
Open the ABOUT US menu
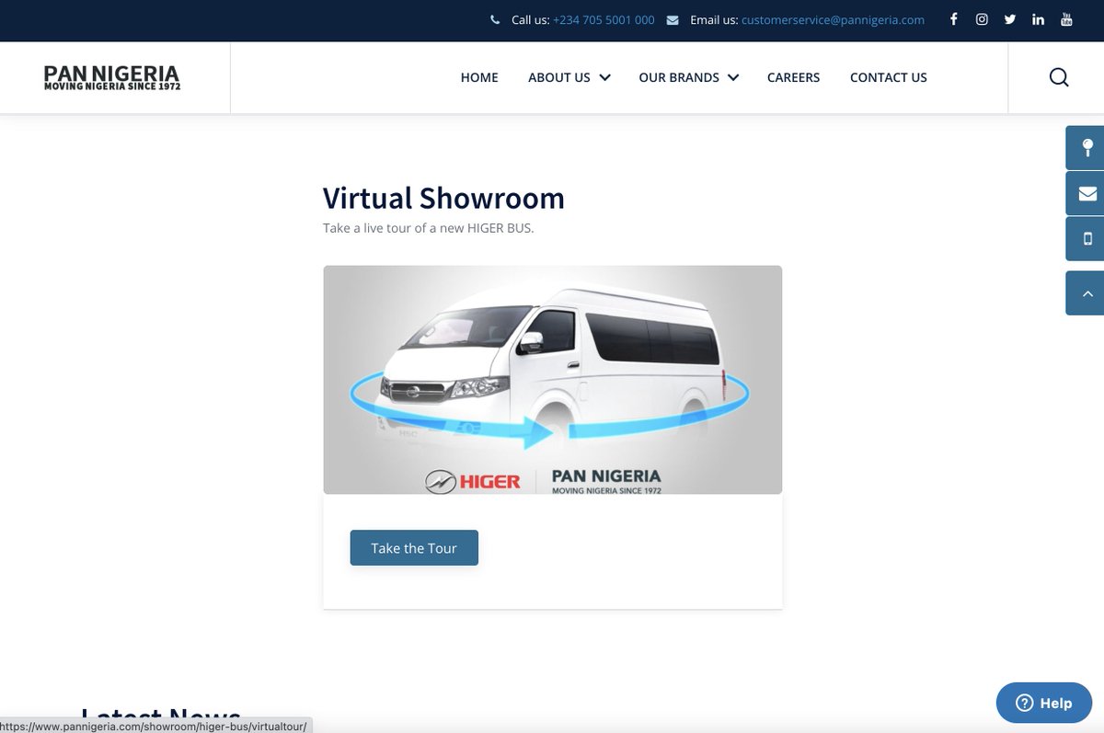click(x=559, y=77)
